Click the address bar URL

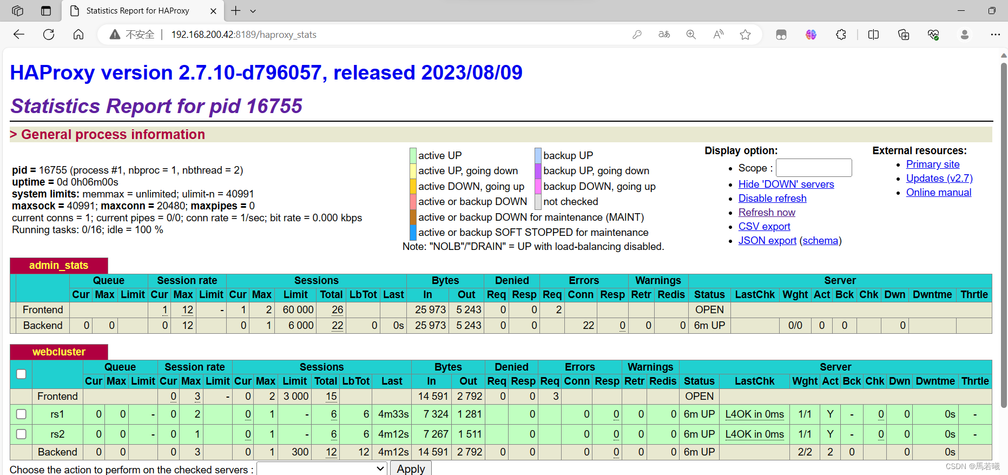tap(244, 35)
